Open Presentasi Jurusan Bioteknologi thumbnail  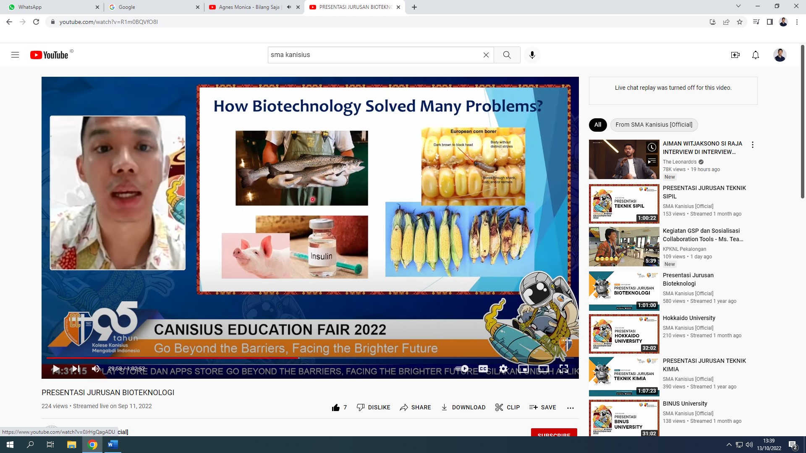pos(624,291)
